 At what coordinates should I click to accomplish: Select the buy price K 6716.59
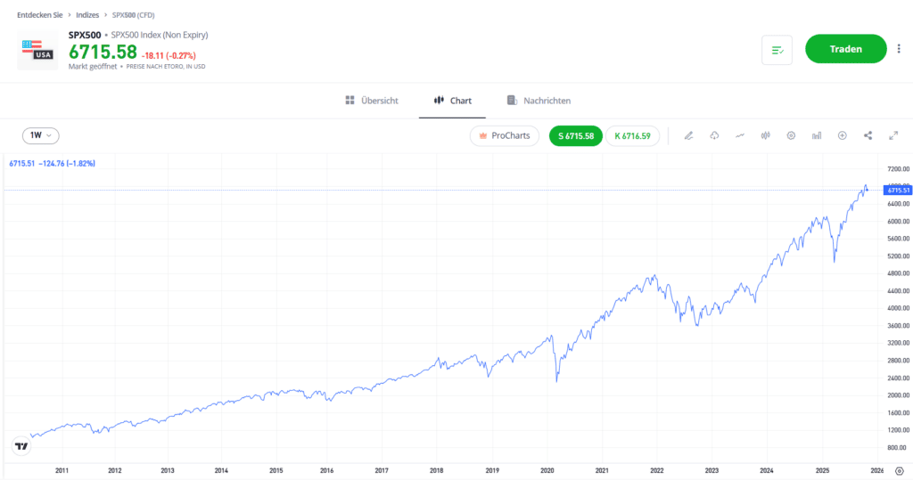632,136
